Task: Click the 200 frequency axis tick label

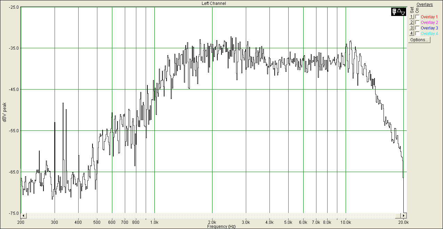Action: coord(21,222)
